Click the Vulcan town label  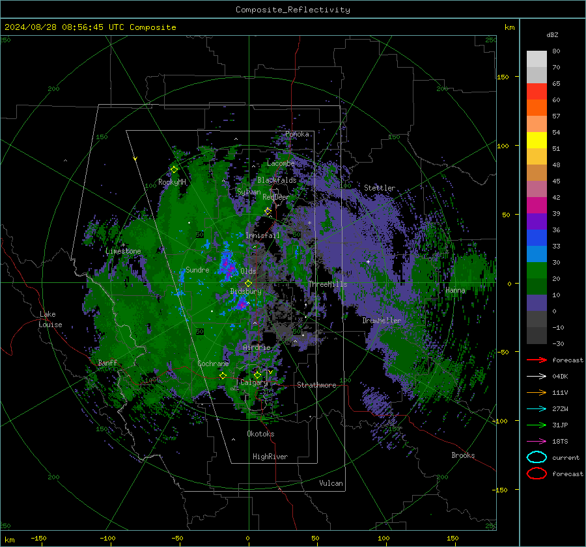click(331, 483)
